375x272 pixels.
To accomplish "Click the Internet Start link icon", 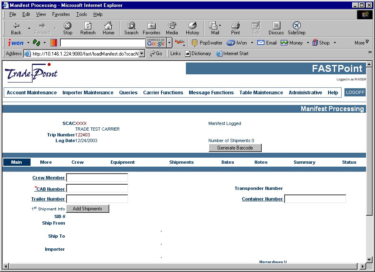I will 219,54.
